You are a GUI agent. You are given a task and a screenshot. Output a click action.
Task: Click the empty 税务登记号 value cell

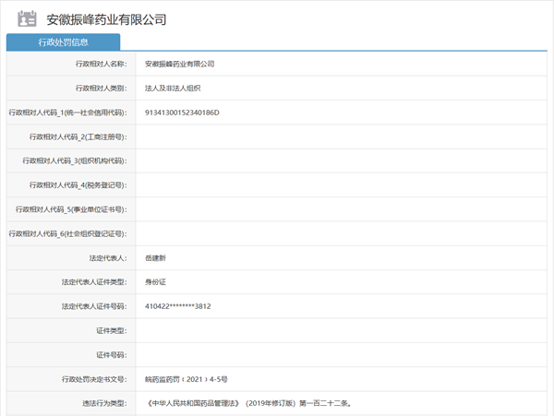342,184
